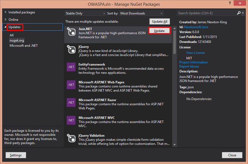Click the jQuery Validation package icon
This screenshot has width=248, height=164.
click(71, 138)
